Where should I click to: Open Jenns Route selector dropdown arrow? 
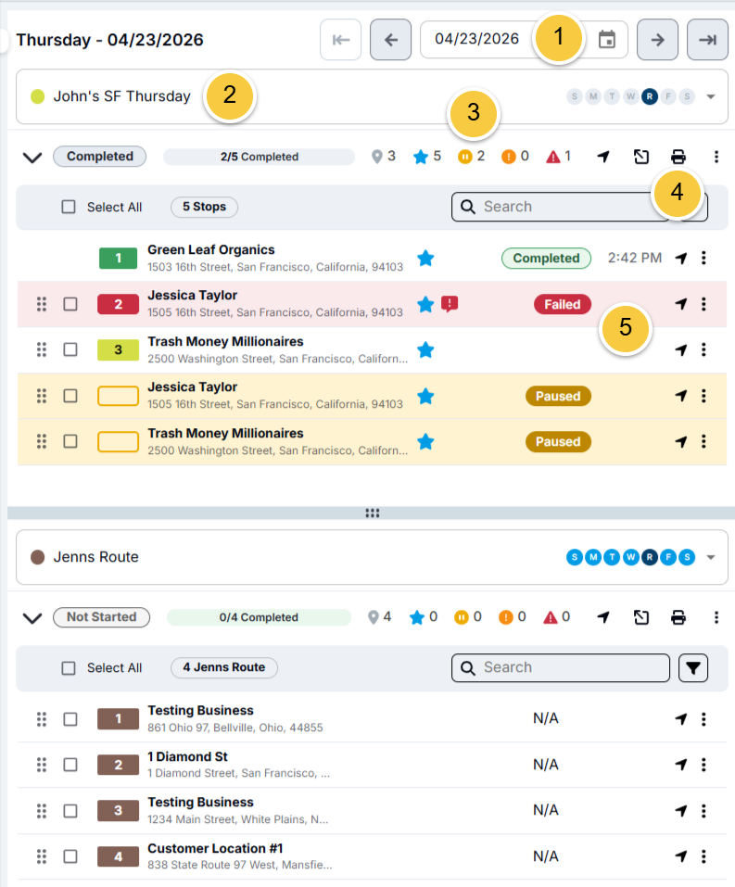(x=711, y=557)
